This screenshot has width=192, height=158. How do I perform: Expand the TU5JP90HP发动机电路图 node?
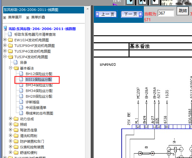tap(5, 45)
